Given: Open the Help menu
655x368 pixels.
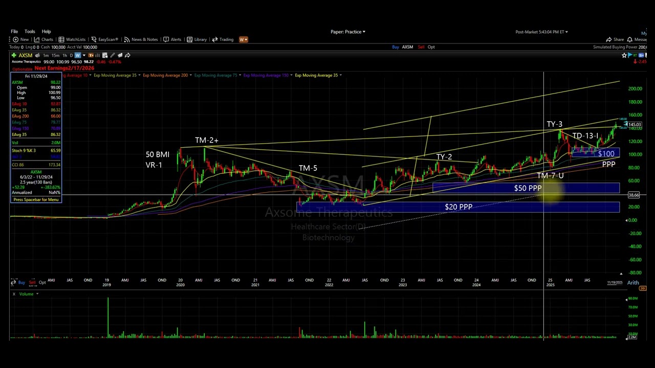Looking at the screenshot, I should point(46,32).
